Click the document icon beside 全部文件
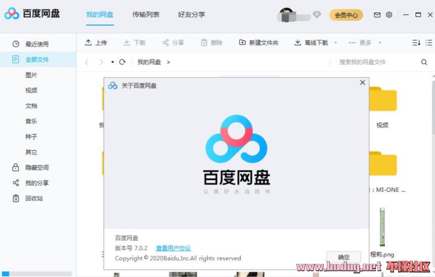Image resolution: width=435 pixels, height=277 pixels. 16,59
